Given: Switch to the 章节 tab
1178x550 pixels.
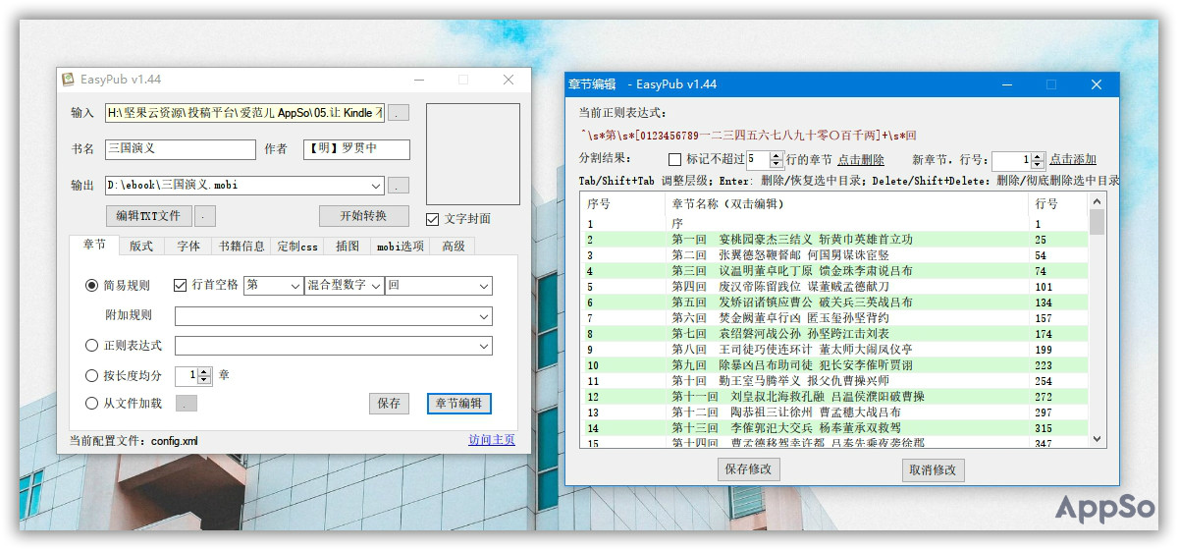Looking at the screenshot, I should click(94, 245).
